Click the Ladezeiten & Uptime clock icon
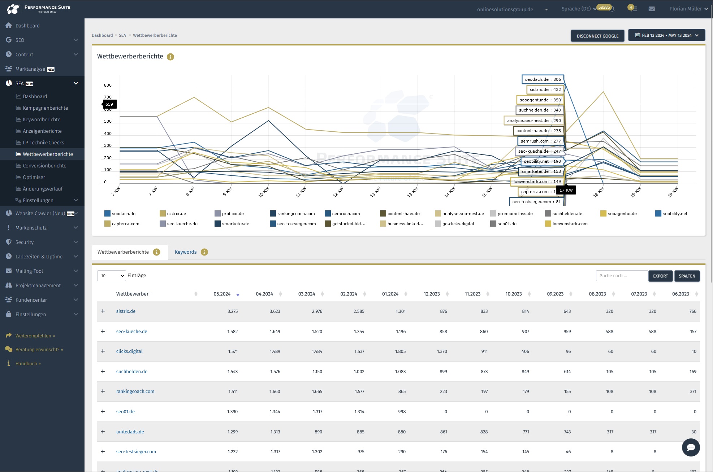Viewport: 713px width, 472px height. [x=9, y=256]
